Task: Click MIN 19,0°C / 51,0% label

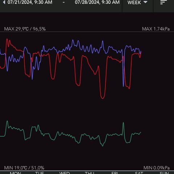Action: point(24,168)
